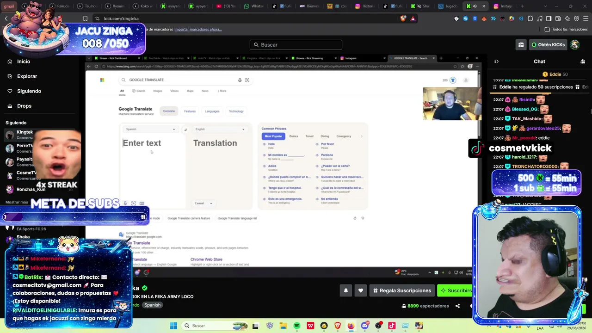592x333 pixels.
Task: Open the browser Extensions puzzle icon
Action: pyautogui.click(x=530, y=18)
